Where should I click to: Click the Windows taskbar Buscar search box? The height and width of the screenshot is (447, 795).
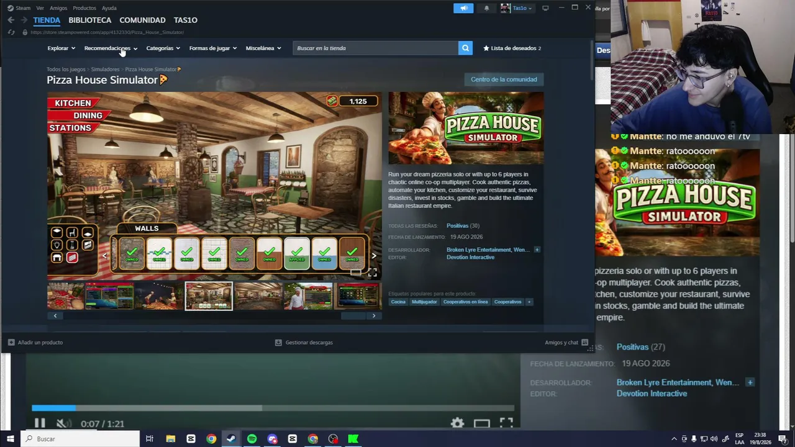pyautogui.click(x=81, y=439)
